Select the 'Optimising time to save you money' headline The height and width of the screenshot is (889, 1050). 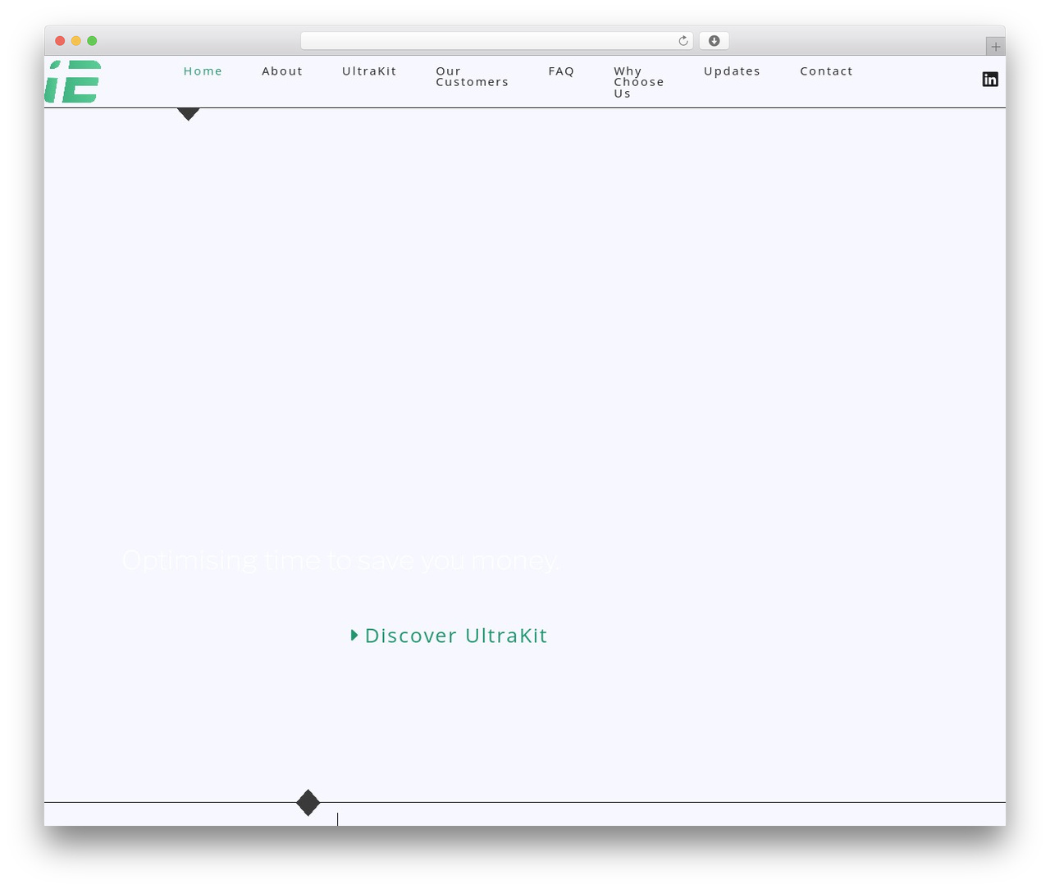[340, 561]
